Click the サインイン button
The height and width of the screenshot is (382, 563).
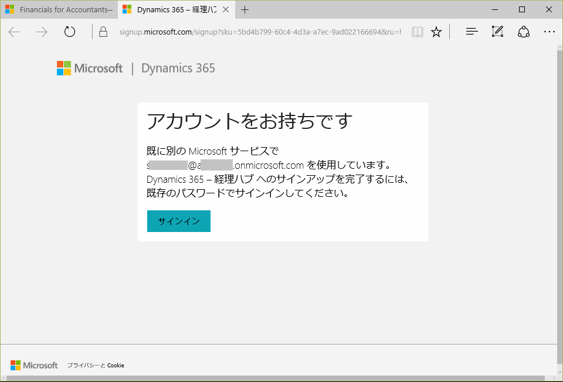coord(179,221)
